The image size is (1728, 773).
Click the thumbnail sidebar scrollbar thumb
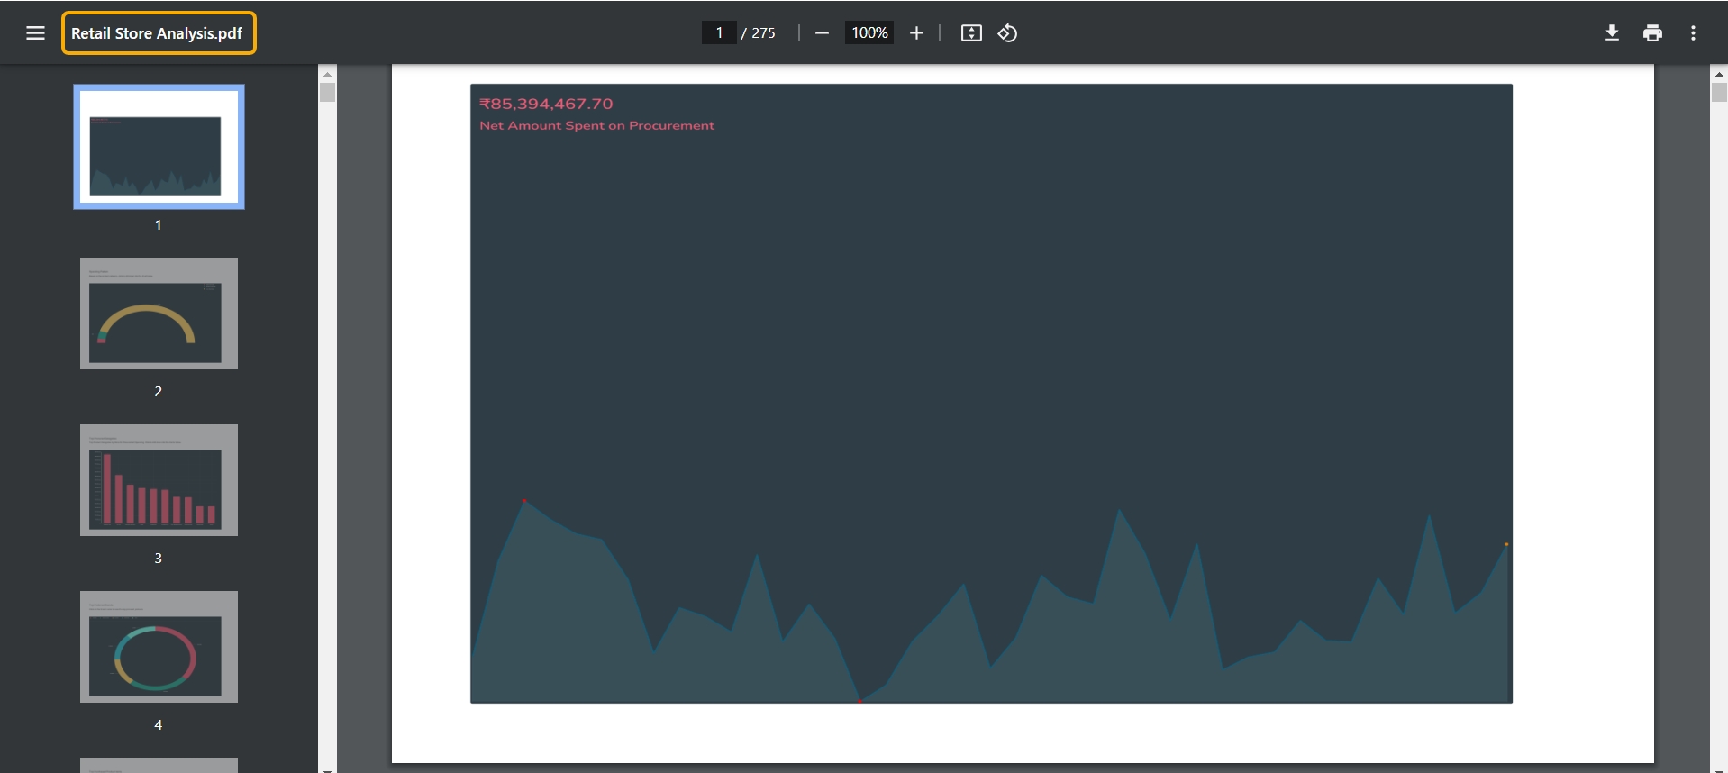[x=327, y=92]
